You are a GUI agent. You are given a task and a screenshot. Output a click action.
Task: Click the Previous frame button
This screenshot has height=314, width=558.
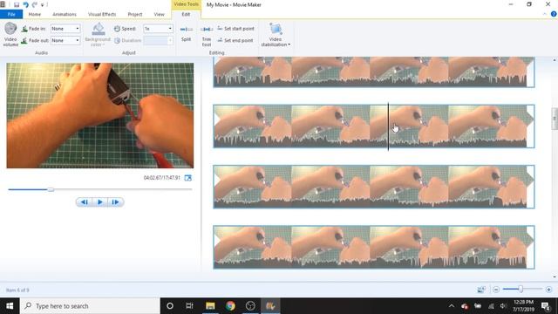pos(84,201)
